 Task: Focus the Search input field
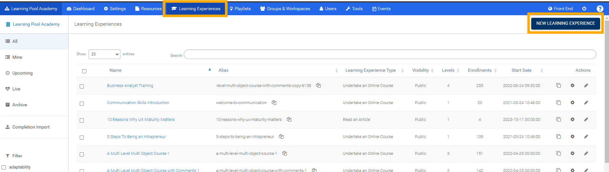point(390,54)
